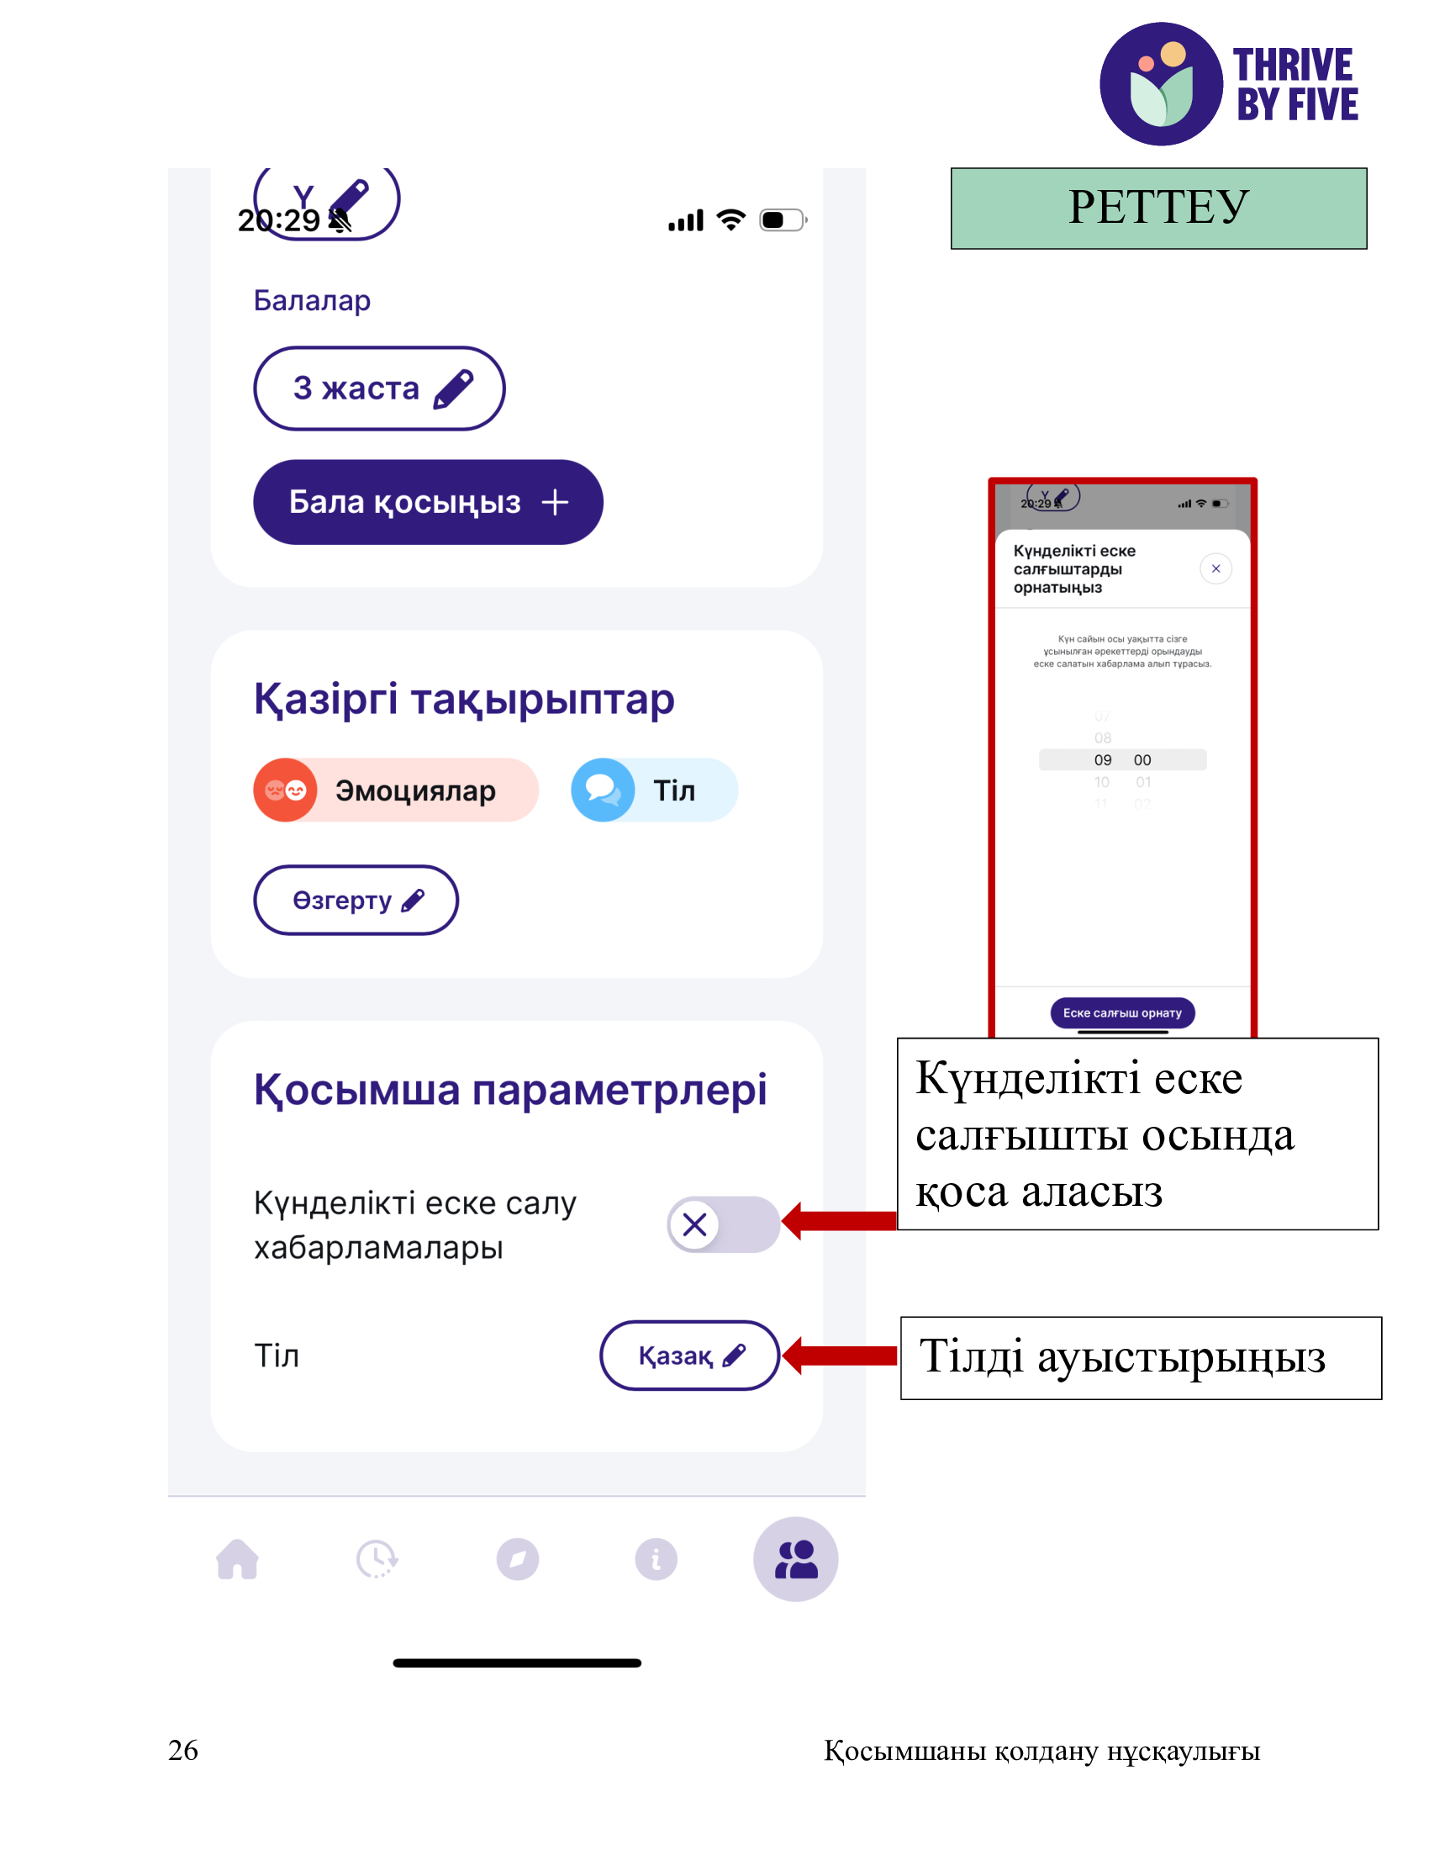This screenshot has width=1429, height=1850.
Task: Open the compass explore tab
Action: [517, 1559]
